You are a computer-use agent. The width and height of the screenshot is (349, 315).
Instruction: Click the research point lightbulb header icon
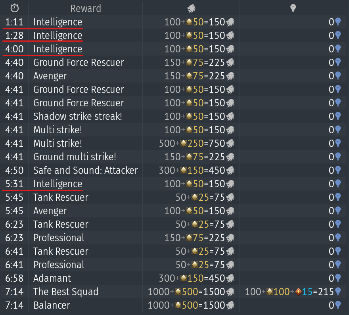tap(293, 8)
